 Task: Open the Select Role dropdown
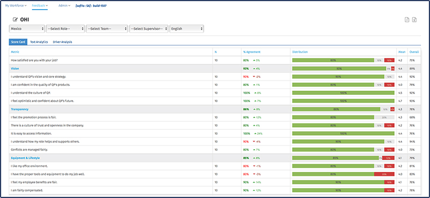point(65,28)
